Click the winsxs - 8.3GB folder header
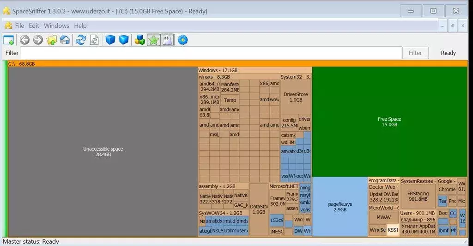Viewport: 473px width, 246px height. click(x=239, y=77)
